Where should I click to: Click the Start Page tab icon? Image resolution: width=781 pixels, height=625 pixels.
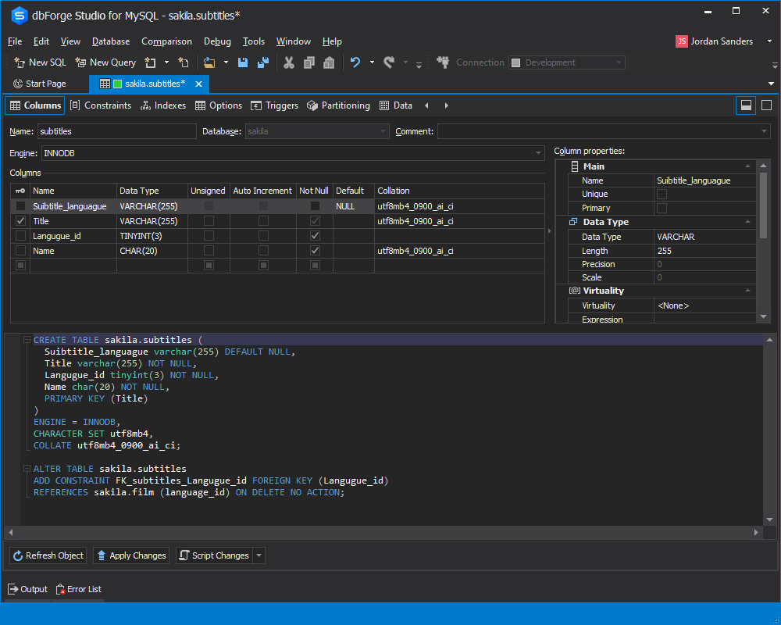tap(18, 84)
